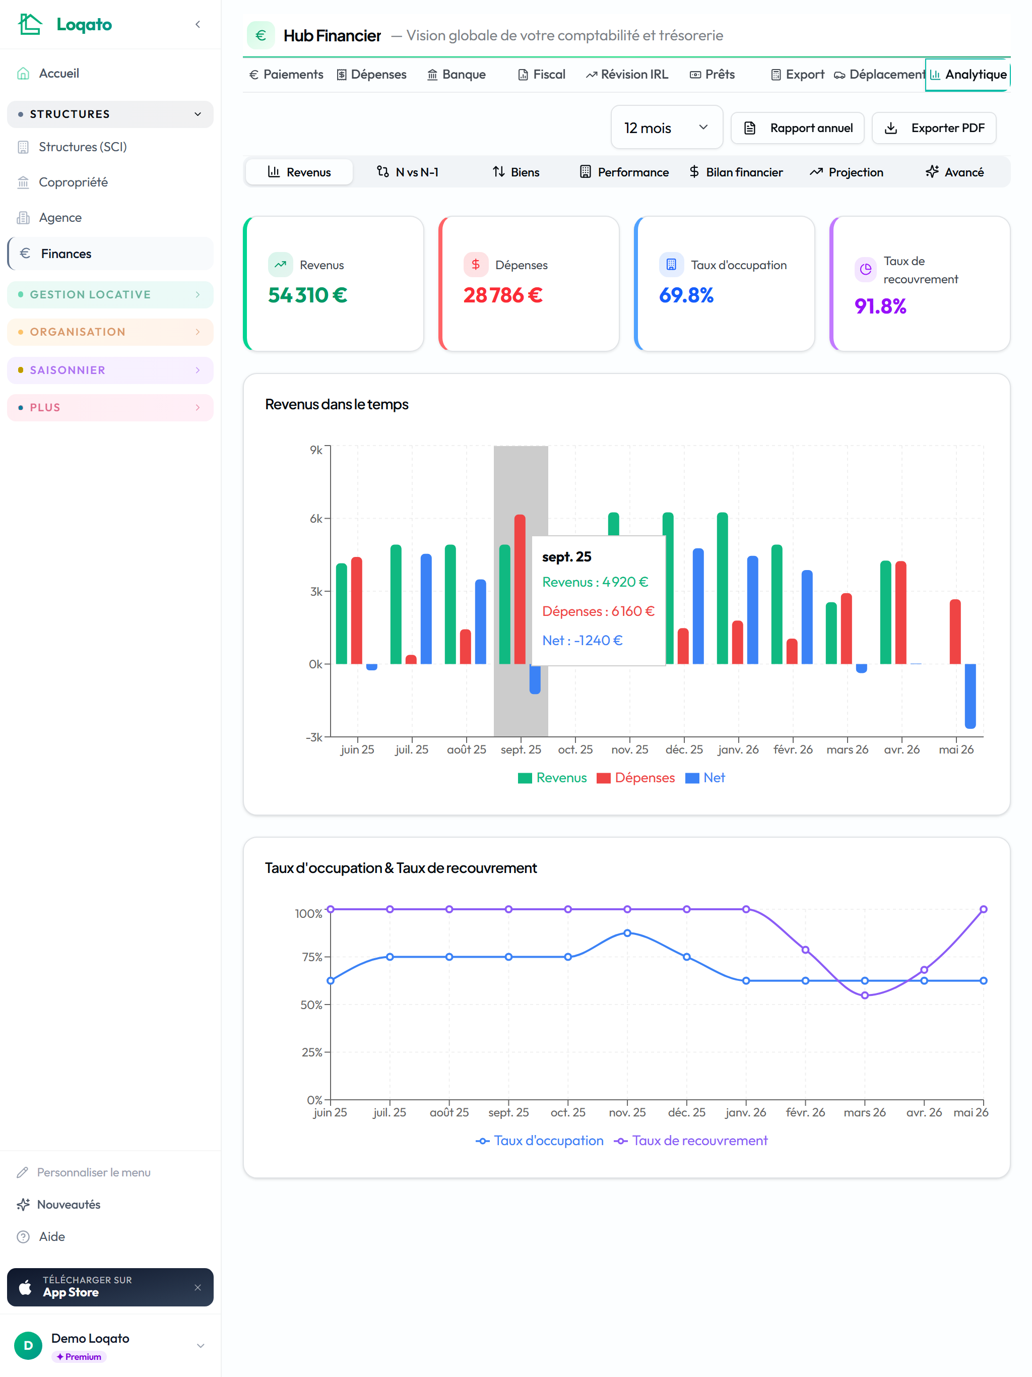The image size is (1032, 1377).
Task: Go to the Révision IRL tab
Action: point(627,74)
